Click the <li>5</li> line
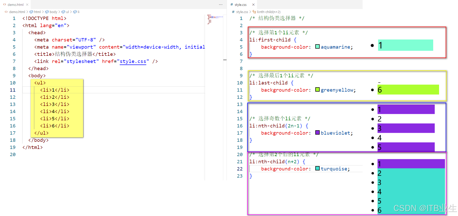The width and height of the screenshot is (458, 216). tap(55, 119)
